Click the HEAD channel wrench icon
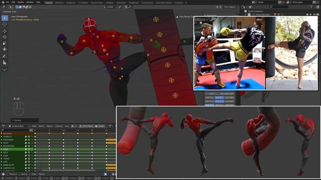 26,149
